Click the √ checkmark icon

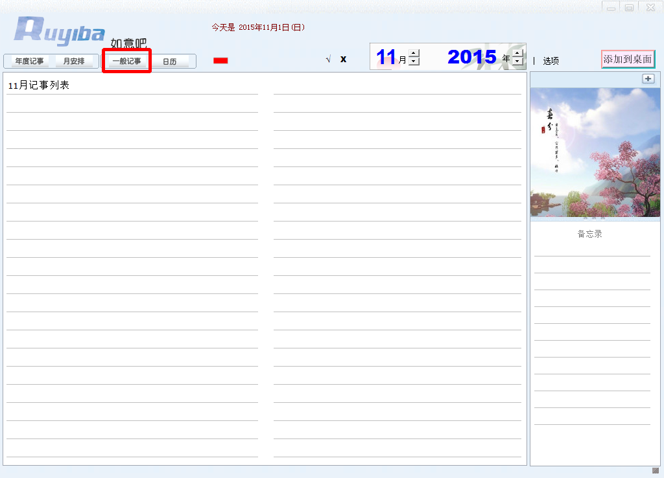click(328, 59)
